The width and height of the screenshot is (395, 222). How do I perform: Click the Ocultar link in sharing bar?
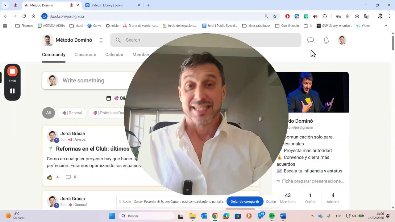[271, 202]
